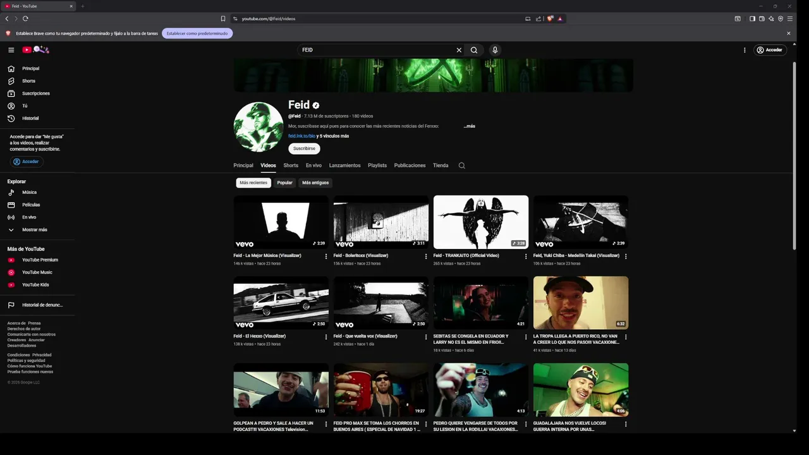809x455 pixels.
Task: Open Brave Shields lion icon
Action: coord(550,19)
